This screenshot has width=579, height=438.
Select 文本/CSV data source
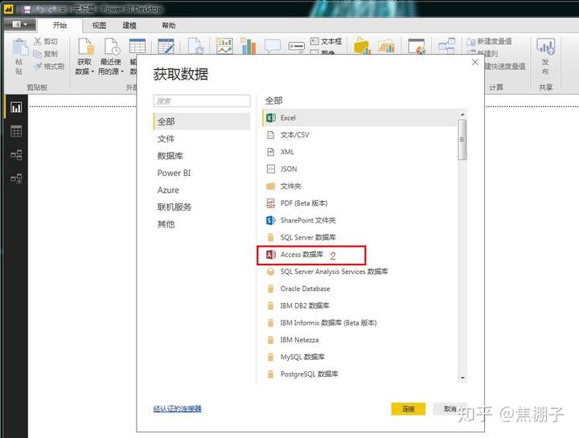[359, 135]
